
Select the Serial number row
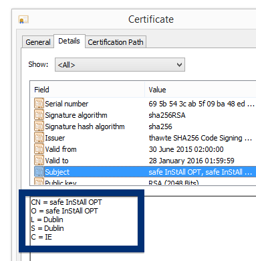pyautogui.click(x=145, y=104)
